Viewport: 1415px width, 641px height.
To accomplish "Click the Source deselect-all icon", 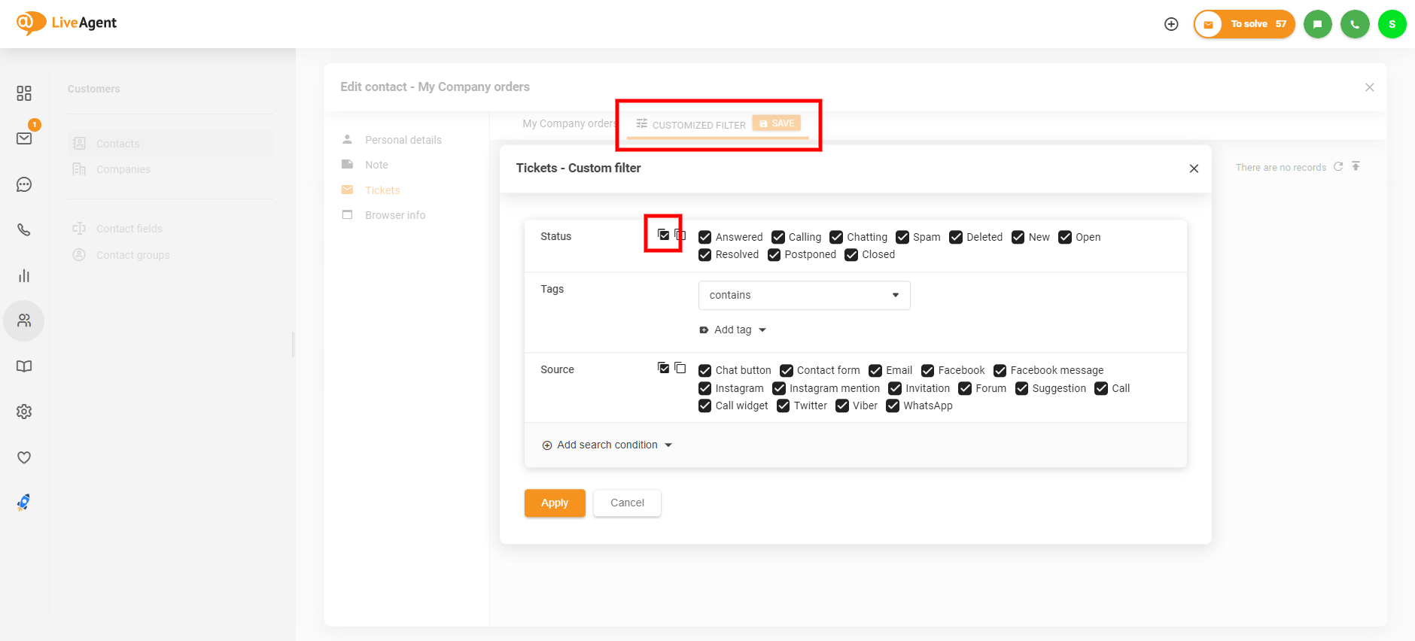I will (680, 368).
